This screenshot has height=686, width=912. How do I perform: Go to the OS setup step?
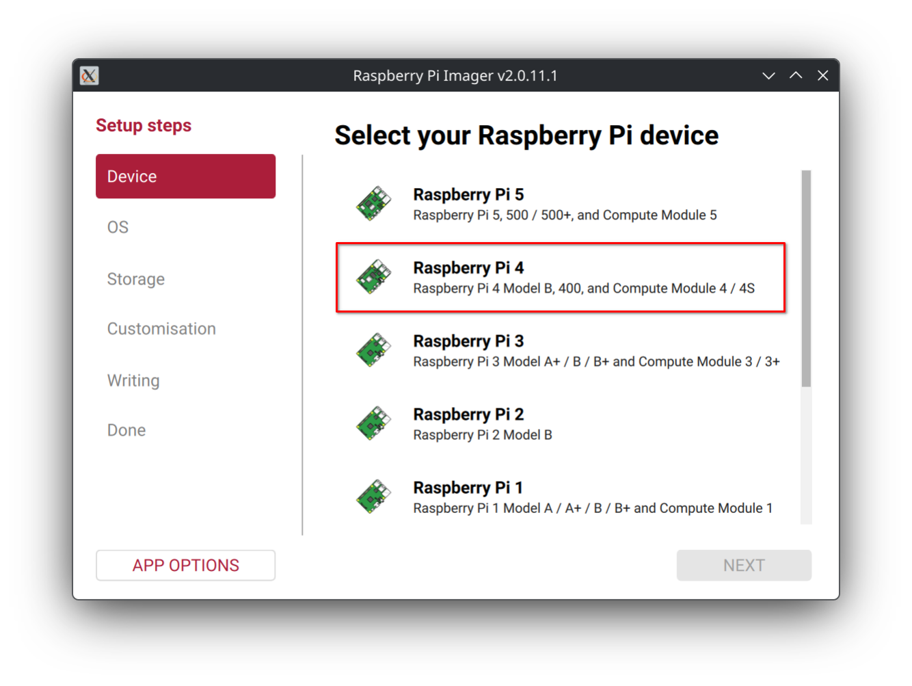point(118,227)
